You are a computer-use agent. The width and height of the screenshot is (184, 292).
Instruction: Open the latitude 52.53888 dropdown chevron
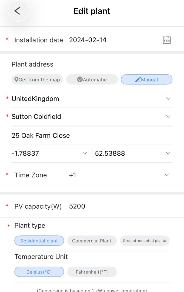point(168,153)
